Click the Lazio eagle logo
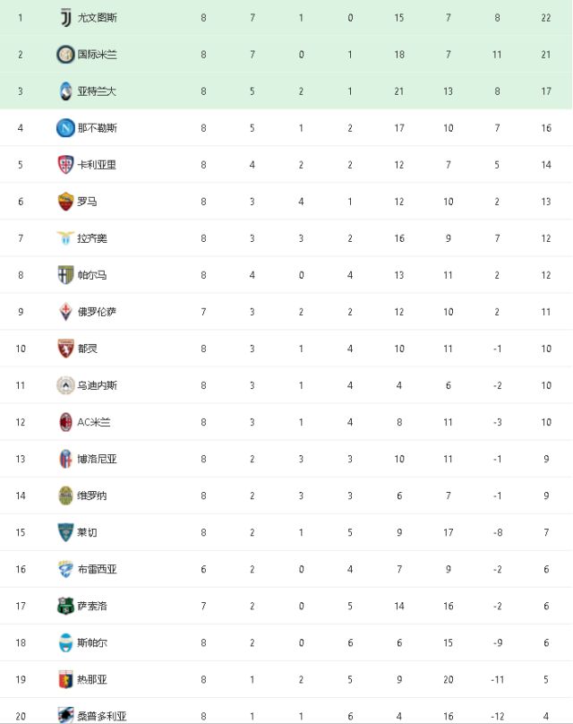The width and height of the screenshot is (573, 724). click(x=65, y=237)
